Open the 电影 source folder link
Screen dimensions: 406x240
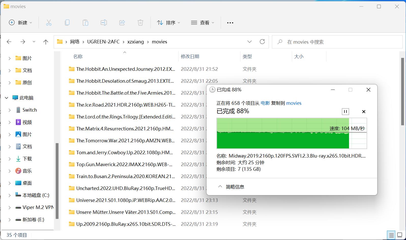265,103
